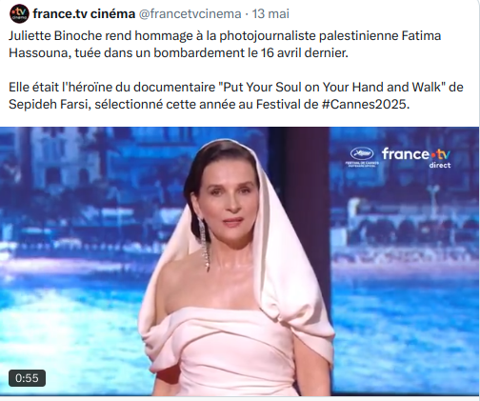Open the @francetvcinema handle link
The width and height of the screenshot is (480, 401).
190,14
